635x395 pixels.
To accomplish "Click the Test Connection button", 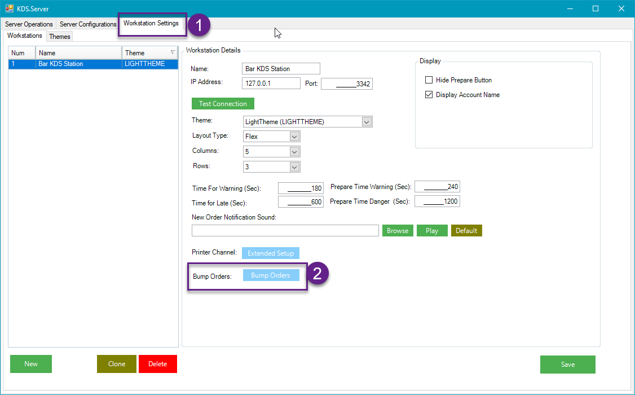I will 223,104.
